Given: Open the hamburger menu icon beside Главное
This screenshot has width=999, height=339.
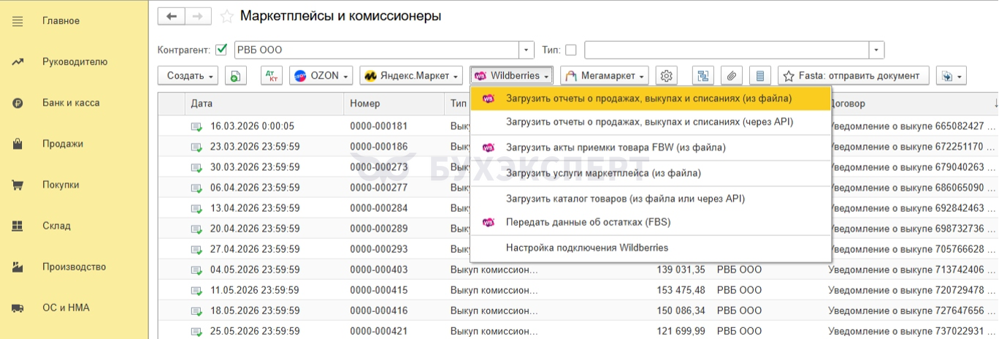Looking at the screenshot, I should click(x=18, y=21).
